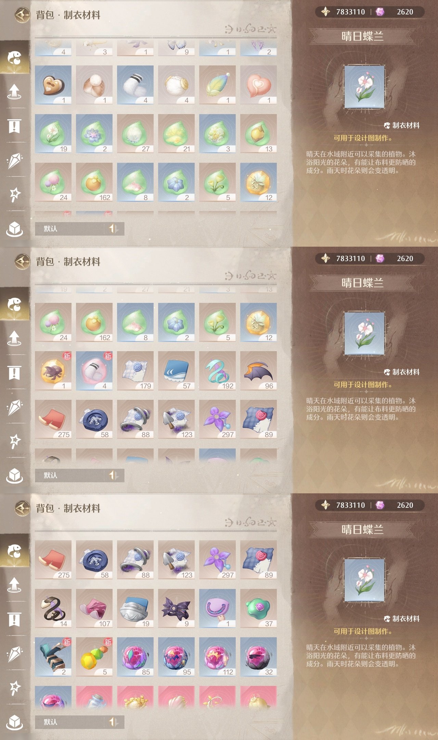Choose the sunglasses bubble with count 32

258,657
